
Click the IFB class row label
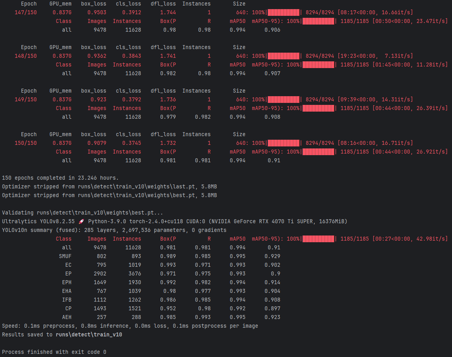[x=66, y=300]
